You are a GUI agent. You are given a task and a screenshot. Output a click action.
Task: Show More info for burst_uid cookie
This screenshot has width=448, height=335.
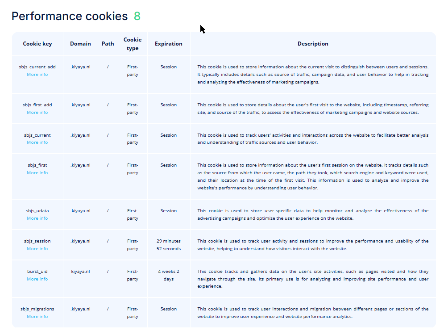pos(37,279)
